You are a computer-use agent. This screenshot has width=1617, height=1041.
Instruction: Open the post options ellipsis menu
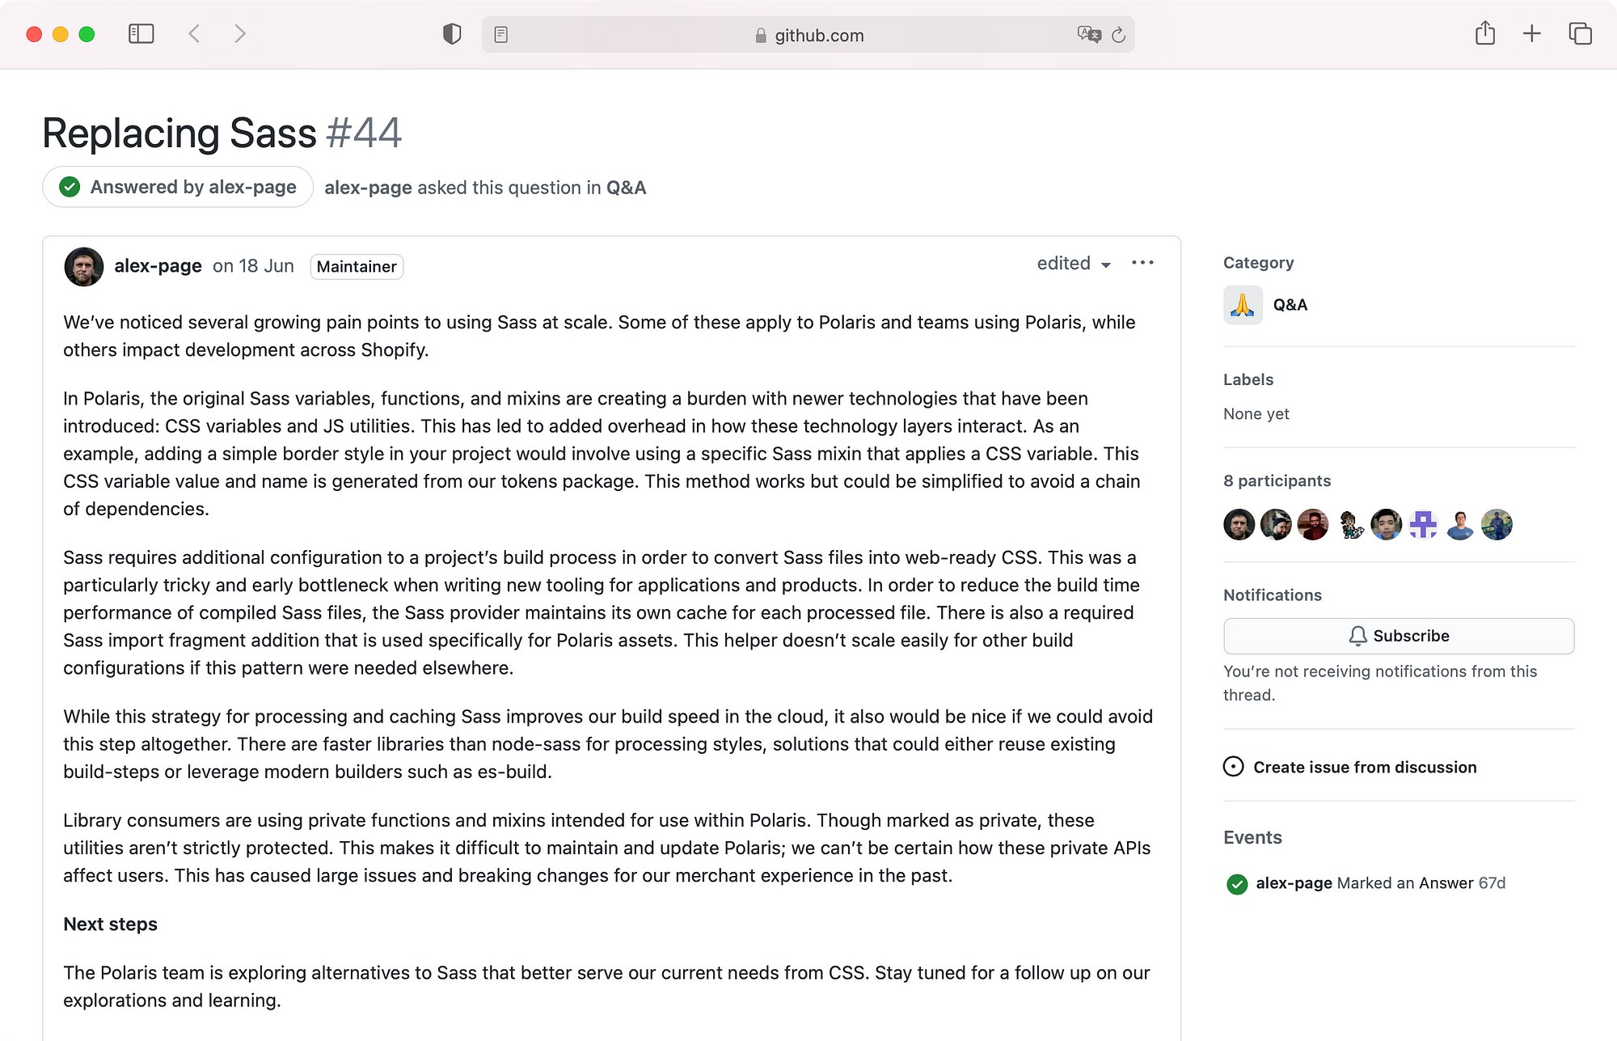coord(1142,263)
